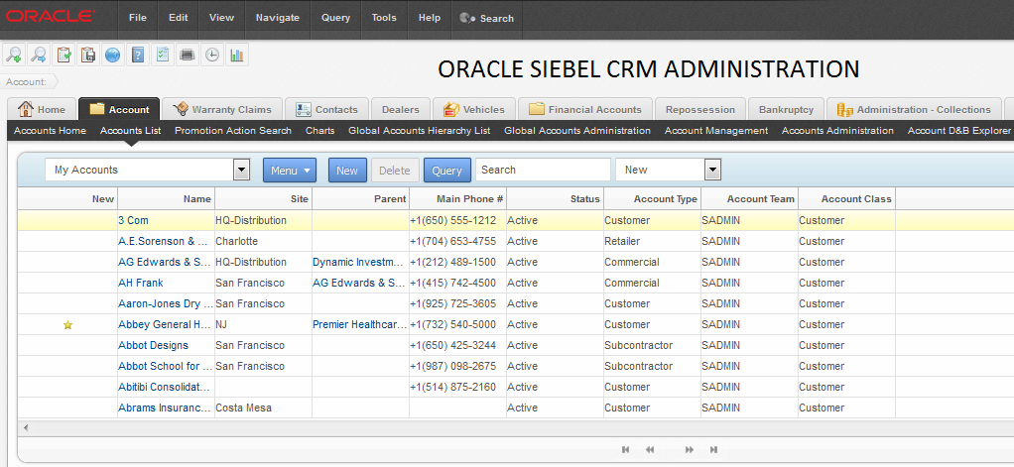Sort by Account Type column header

pyautogui.click(x=652, y=199)
